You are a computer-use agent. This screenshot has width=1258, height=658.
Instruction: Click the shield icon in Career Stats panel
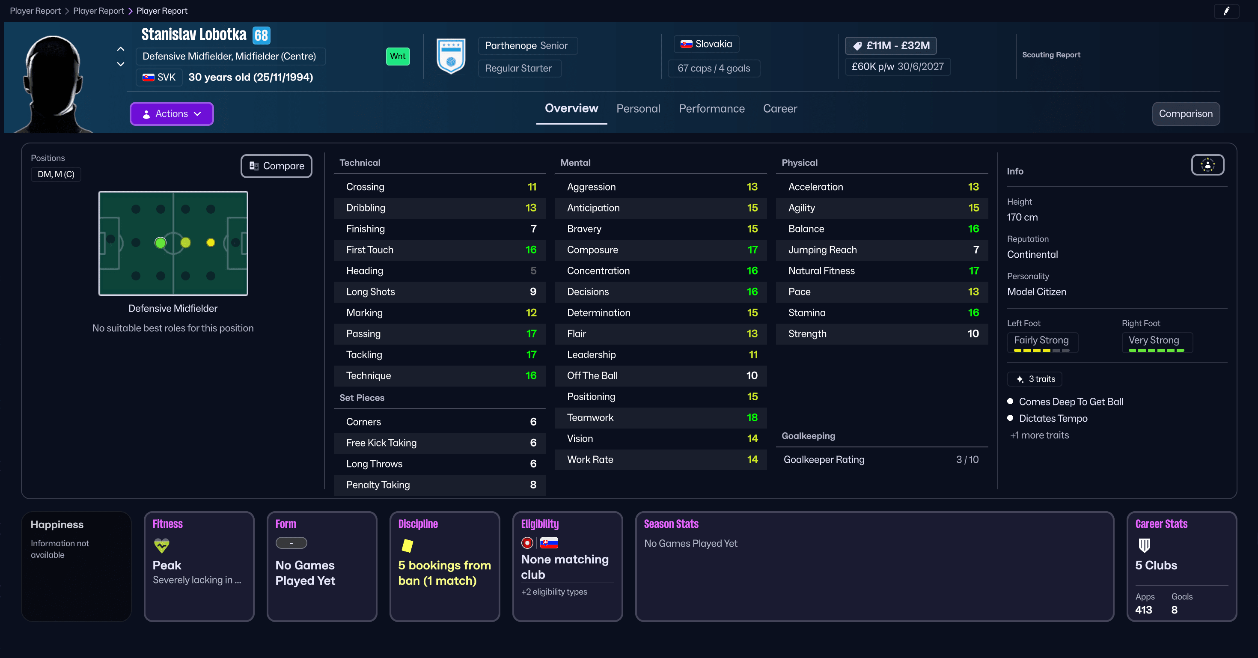[1144, 546]
